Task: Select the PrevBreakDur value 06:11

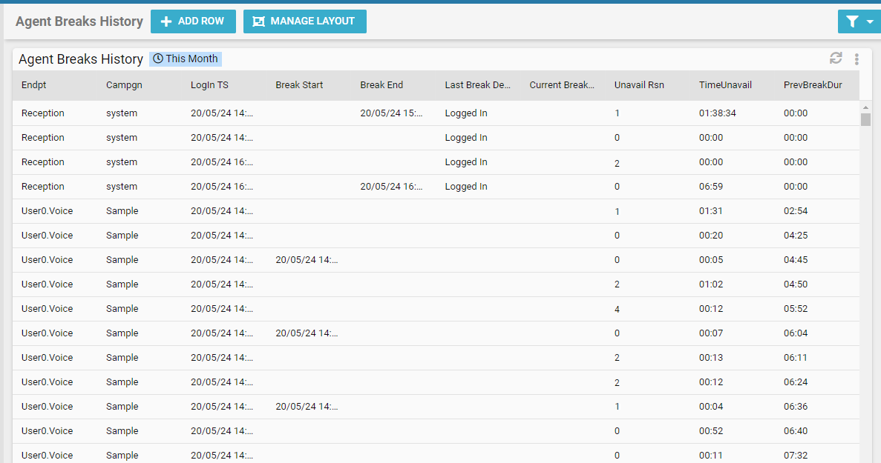Action: (796, 358)
